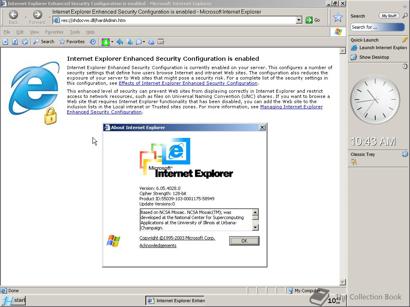
Task: Click the My Stuff button in sidebar
Action: tap(389, 16)
